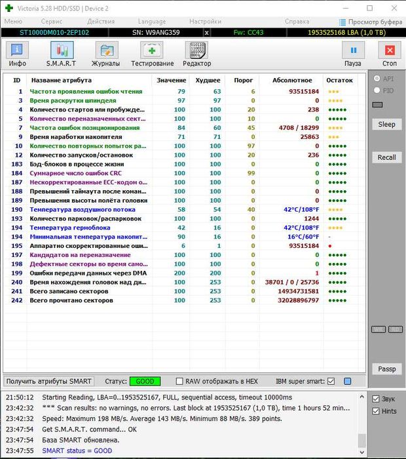Click the serial number SN: W9ANG359

156,33
